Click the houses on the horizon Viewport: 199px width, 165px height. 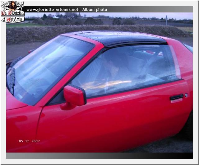pyautogui.click(x=55, y=17)
